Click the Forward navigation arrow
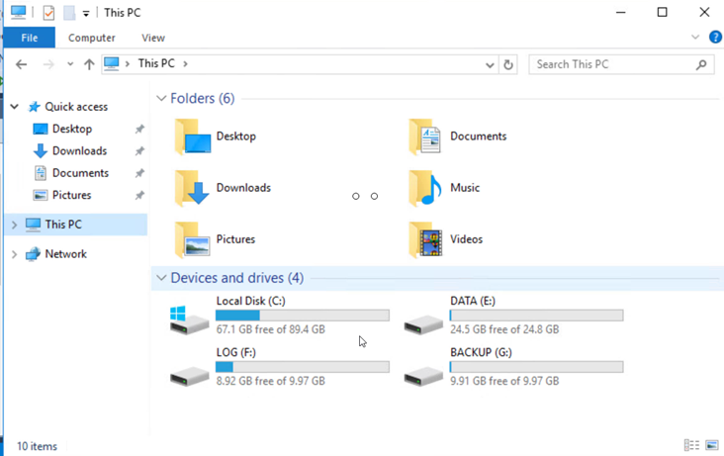The width and height of the screenshot is (724, 456). tap(48, 64)
